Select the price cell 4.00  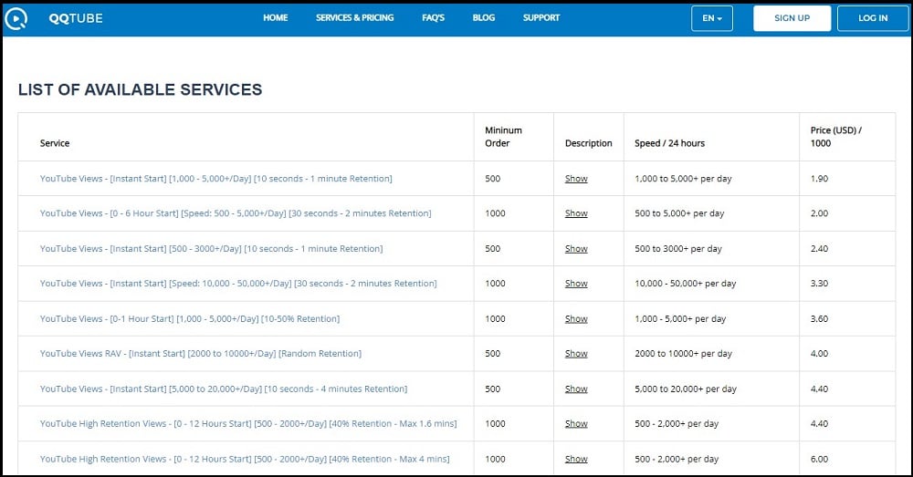[819, 354]
